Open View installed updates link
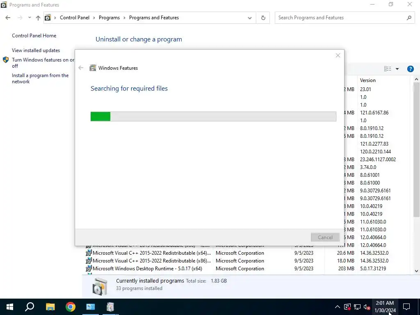The width and height of the screenshot is (420, 315). (36, 50)
